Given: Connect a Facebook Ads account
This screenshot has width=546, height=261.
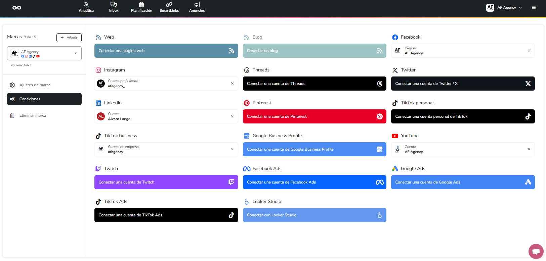Looking at the screenshot, I should coord(314,182).
